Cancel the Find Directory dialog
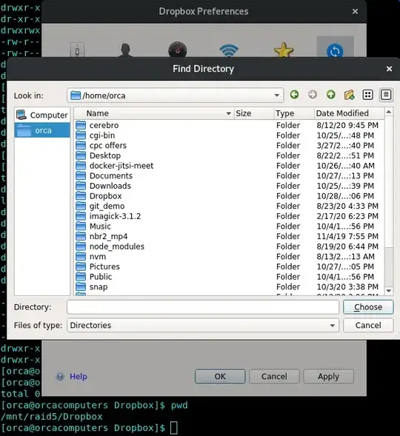Screen dimensions: 400x436 (368, 325)
